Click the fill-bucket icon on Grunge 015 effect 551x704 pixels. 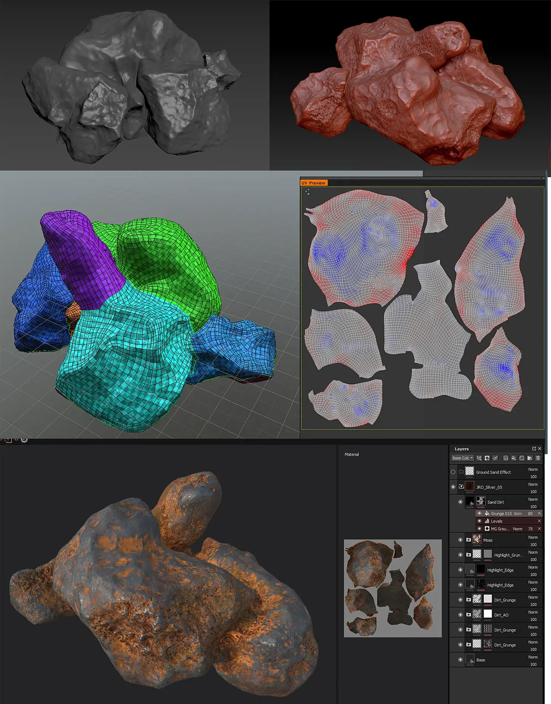tap(487, 513)
